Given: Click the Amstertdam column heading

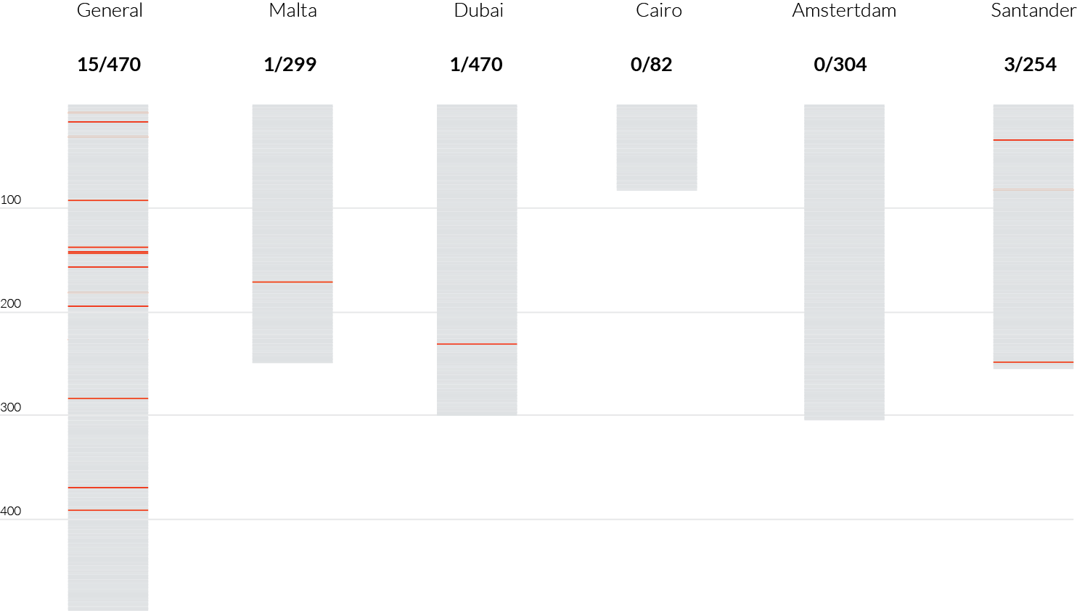Looking at the screenshot, I should pos(844,10).
